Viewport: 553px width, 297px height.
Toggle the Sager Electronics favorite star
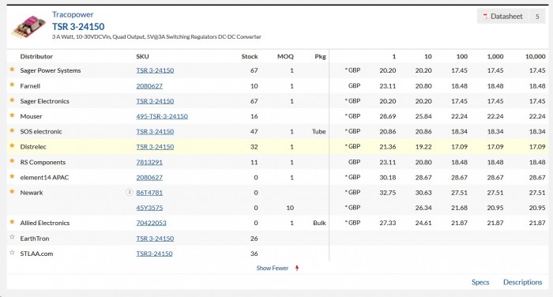[x=12, y=100]
